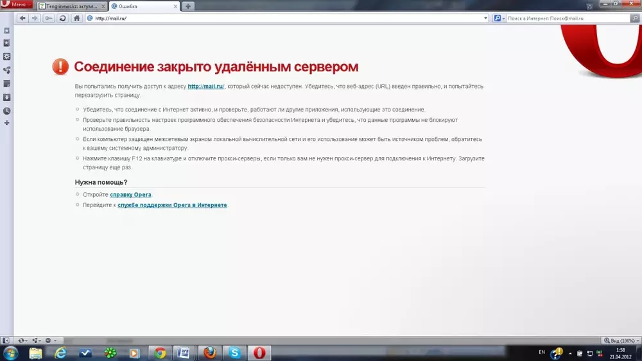Image resolution: width=642 pixels, height=361 pixels.
Task: Open a new tab with plus button
Action: point(188,6)
